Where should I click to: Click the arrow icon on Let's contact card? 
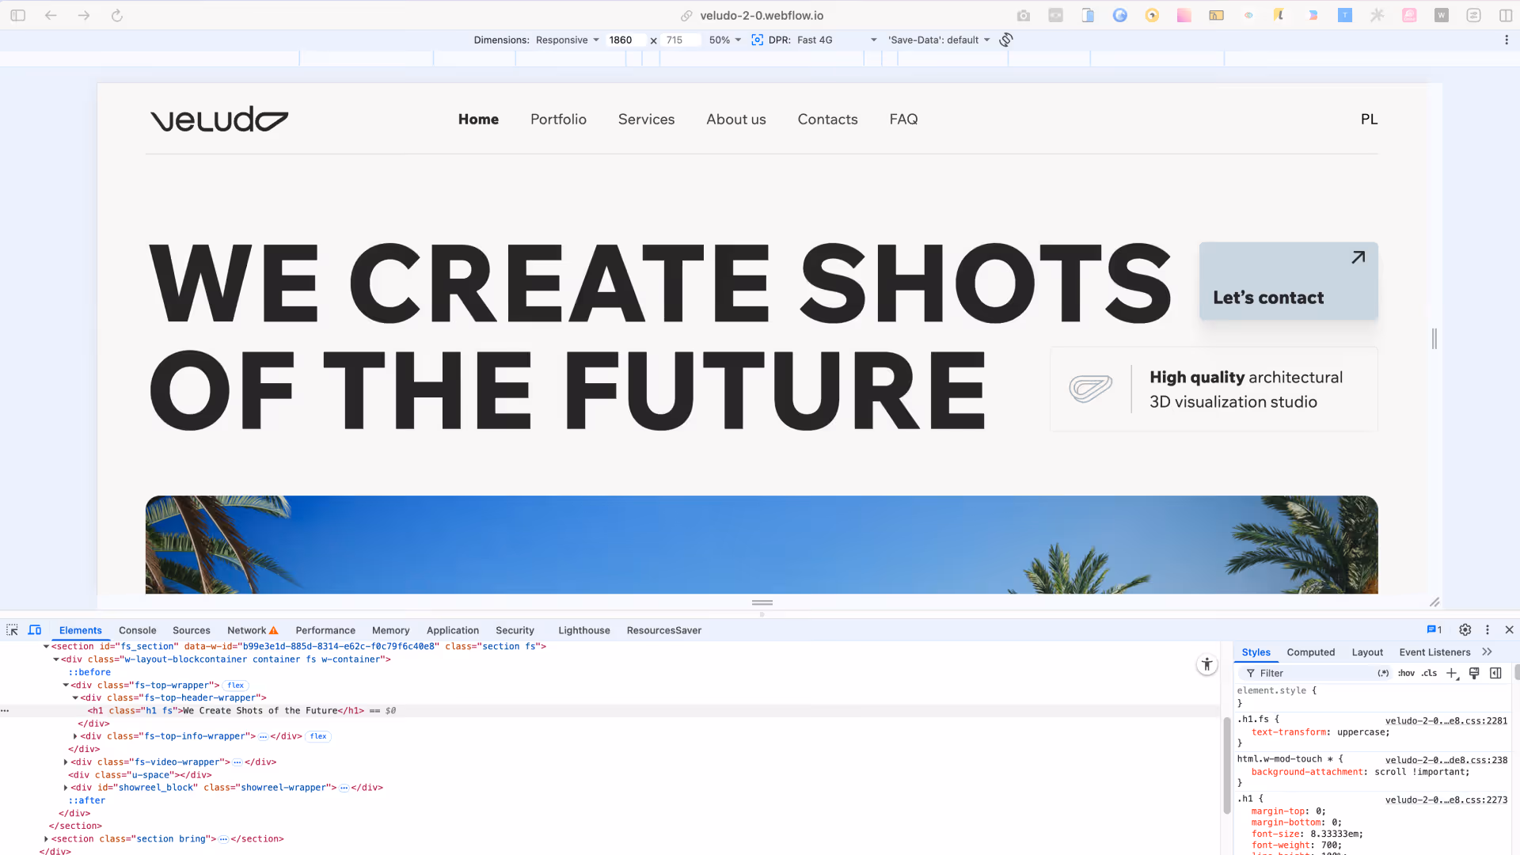[1358, 257]
